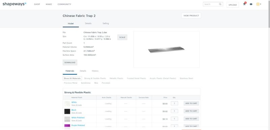Go to the Shapeways home logo
Image resolution: width=270 pixels, height=130 pixels.
(x=14, y=4)
